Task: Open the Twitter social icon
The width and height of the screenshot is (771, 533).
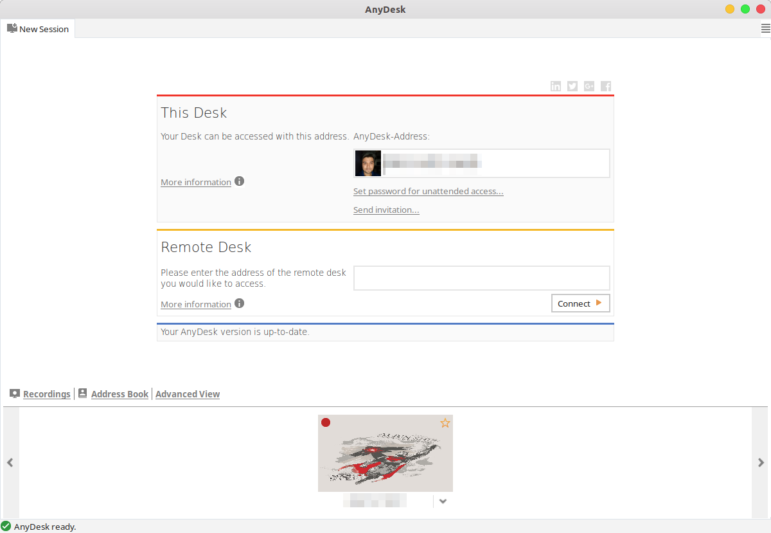Action: [572, 86]
